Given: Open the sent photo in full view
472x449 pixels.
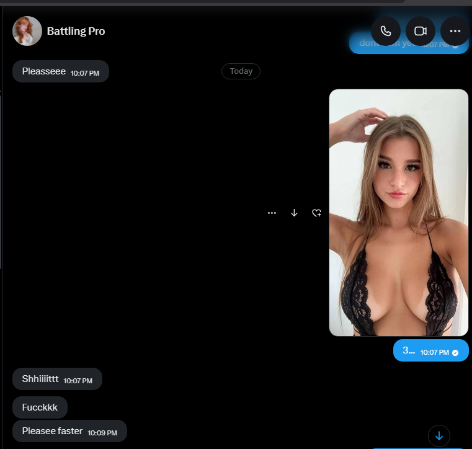Looking at the screenshot, I should coord(399,213).
